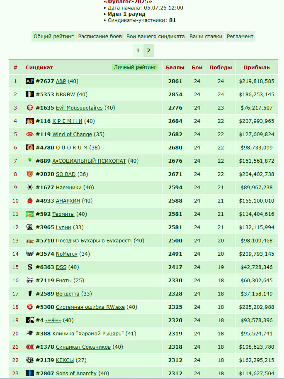
Task: Open the Регламент tab
Action: (x=240, y=36)
